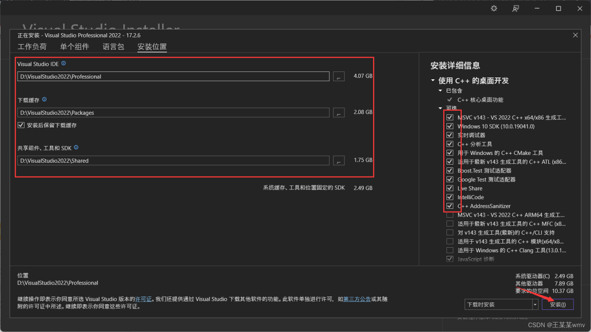This screenshot has height=332, width=591.
Task: Toggle the JavaScript 诊断 checkbox
Action: pos(450,259)
